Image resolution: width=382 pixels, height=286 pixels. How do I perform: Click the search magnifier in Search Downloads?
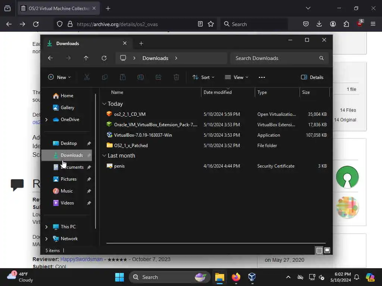pos(321,58)
